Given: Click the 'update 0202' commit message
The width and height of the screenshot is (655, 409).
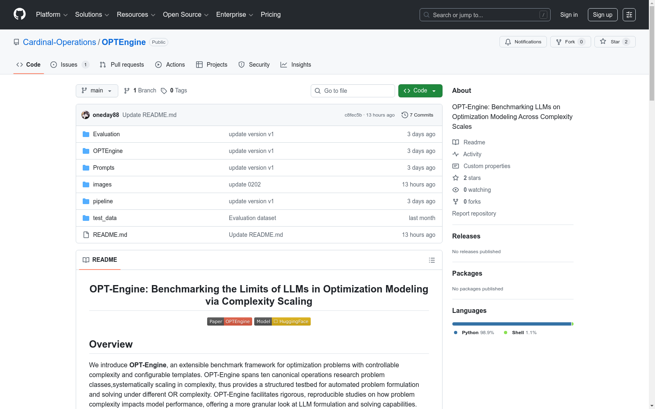Looking at the screenshot, I should pyautogui.click(x=245, y=184).
